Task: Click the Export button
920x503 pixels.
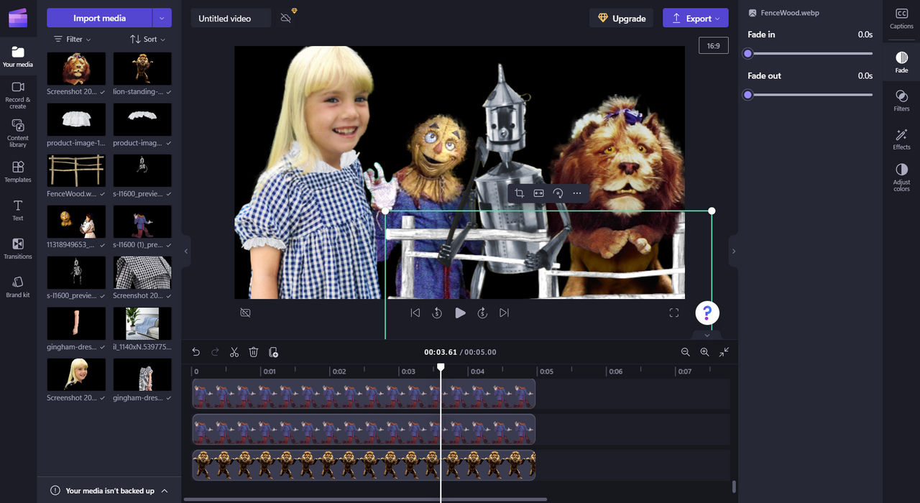Action: 695,18
